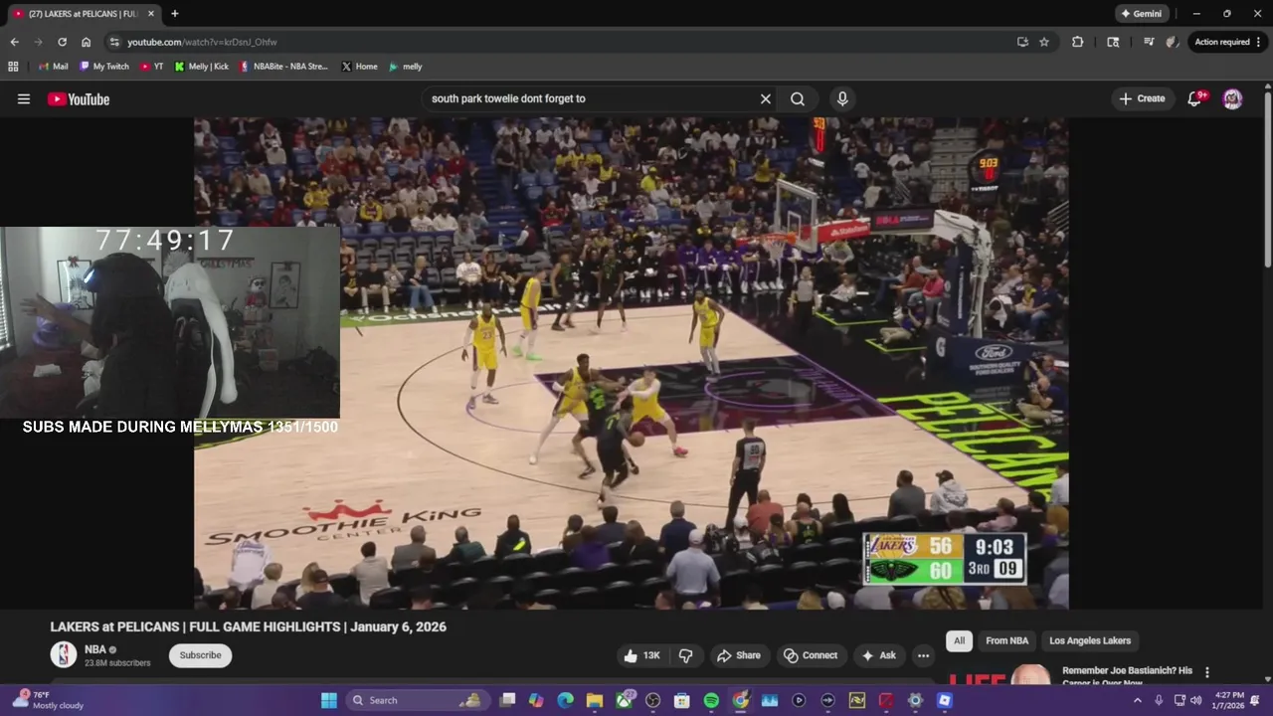
Task: Open NBABite bookmark
Action: [283, 67]
